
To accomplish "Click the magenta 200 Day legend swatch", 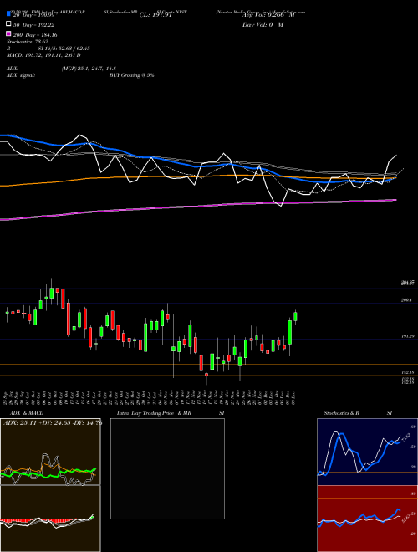I will coord(8,34).
